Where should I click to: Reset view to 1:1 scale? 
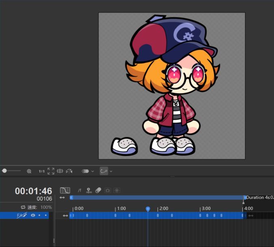(x=41, y=171)
